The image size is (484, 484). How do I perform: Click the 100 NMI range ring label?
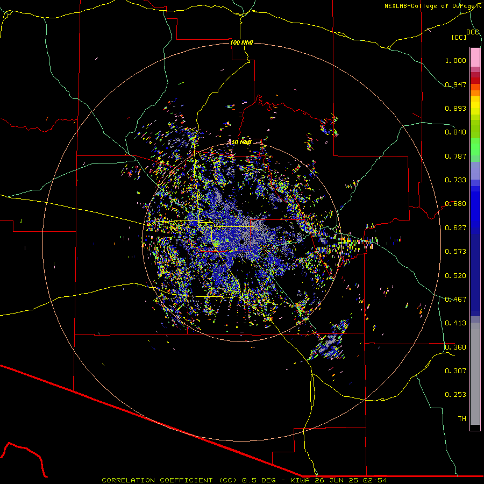pyautogui.click(x=241, y=42)
